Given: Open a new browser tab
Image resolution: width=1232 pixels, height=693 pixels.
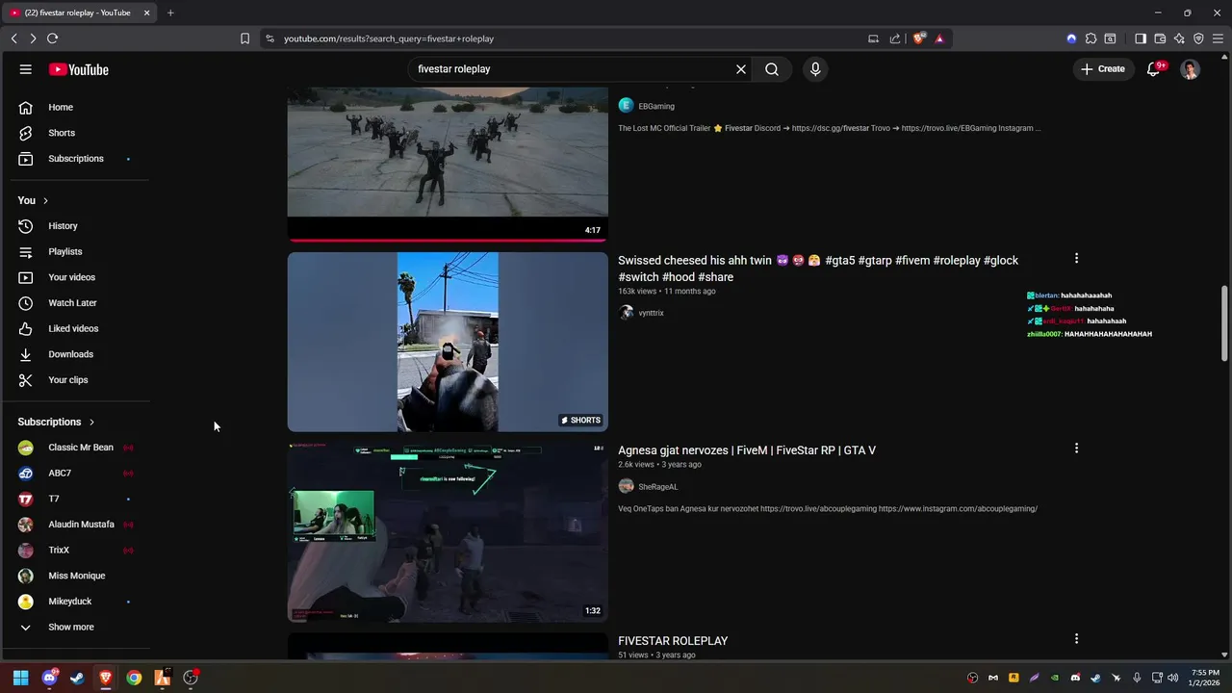Looking at the screenshot, I should tap(170, 13).
